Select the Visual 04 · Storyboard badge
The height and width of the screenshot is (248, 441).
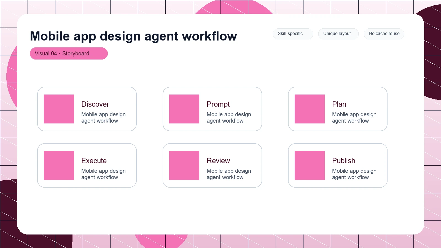[69, 53]
